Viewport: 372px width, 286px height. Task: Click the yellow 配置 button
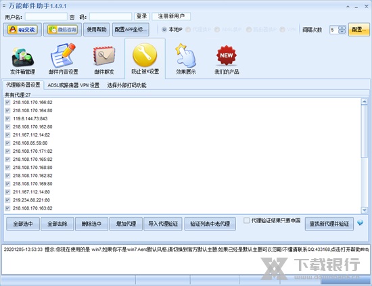click(359, 30)
